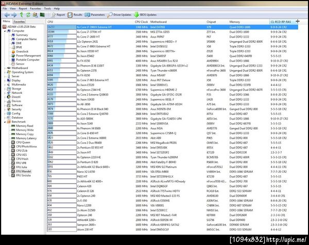The image size is (309, 245).
Task: Open benchmark Parameters from toolbar
Action: pos(95,15)
